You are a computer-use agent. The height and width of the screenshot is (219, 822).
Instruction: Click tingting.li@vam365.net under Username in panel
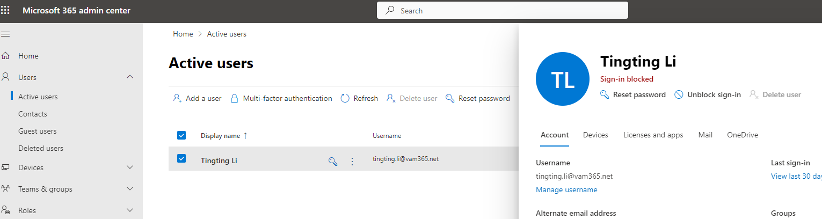tap(574, 176)
